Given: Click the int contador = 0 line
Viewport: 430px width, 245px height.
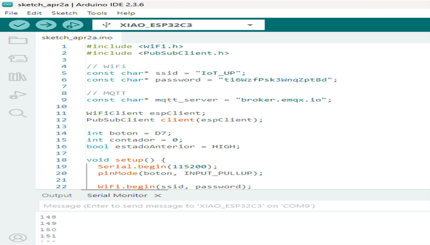Looking at the screenshot, I should [134, 140].
